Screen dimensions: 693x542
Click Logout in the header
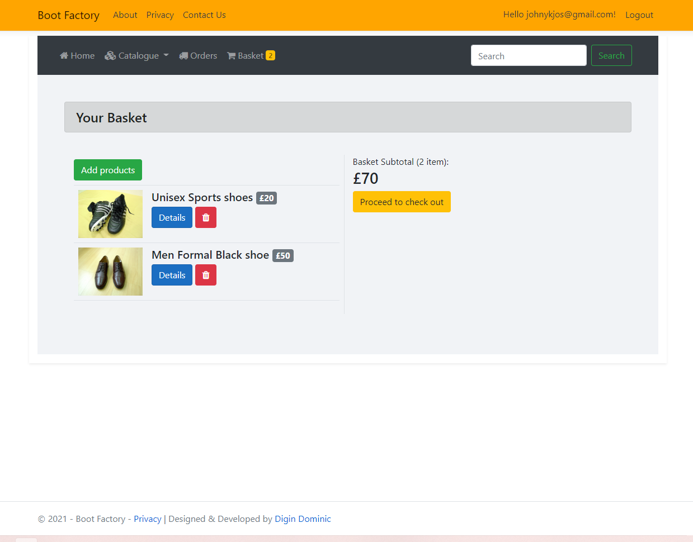(x=639, y=15)
